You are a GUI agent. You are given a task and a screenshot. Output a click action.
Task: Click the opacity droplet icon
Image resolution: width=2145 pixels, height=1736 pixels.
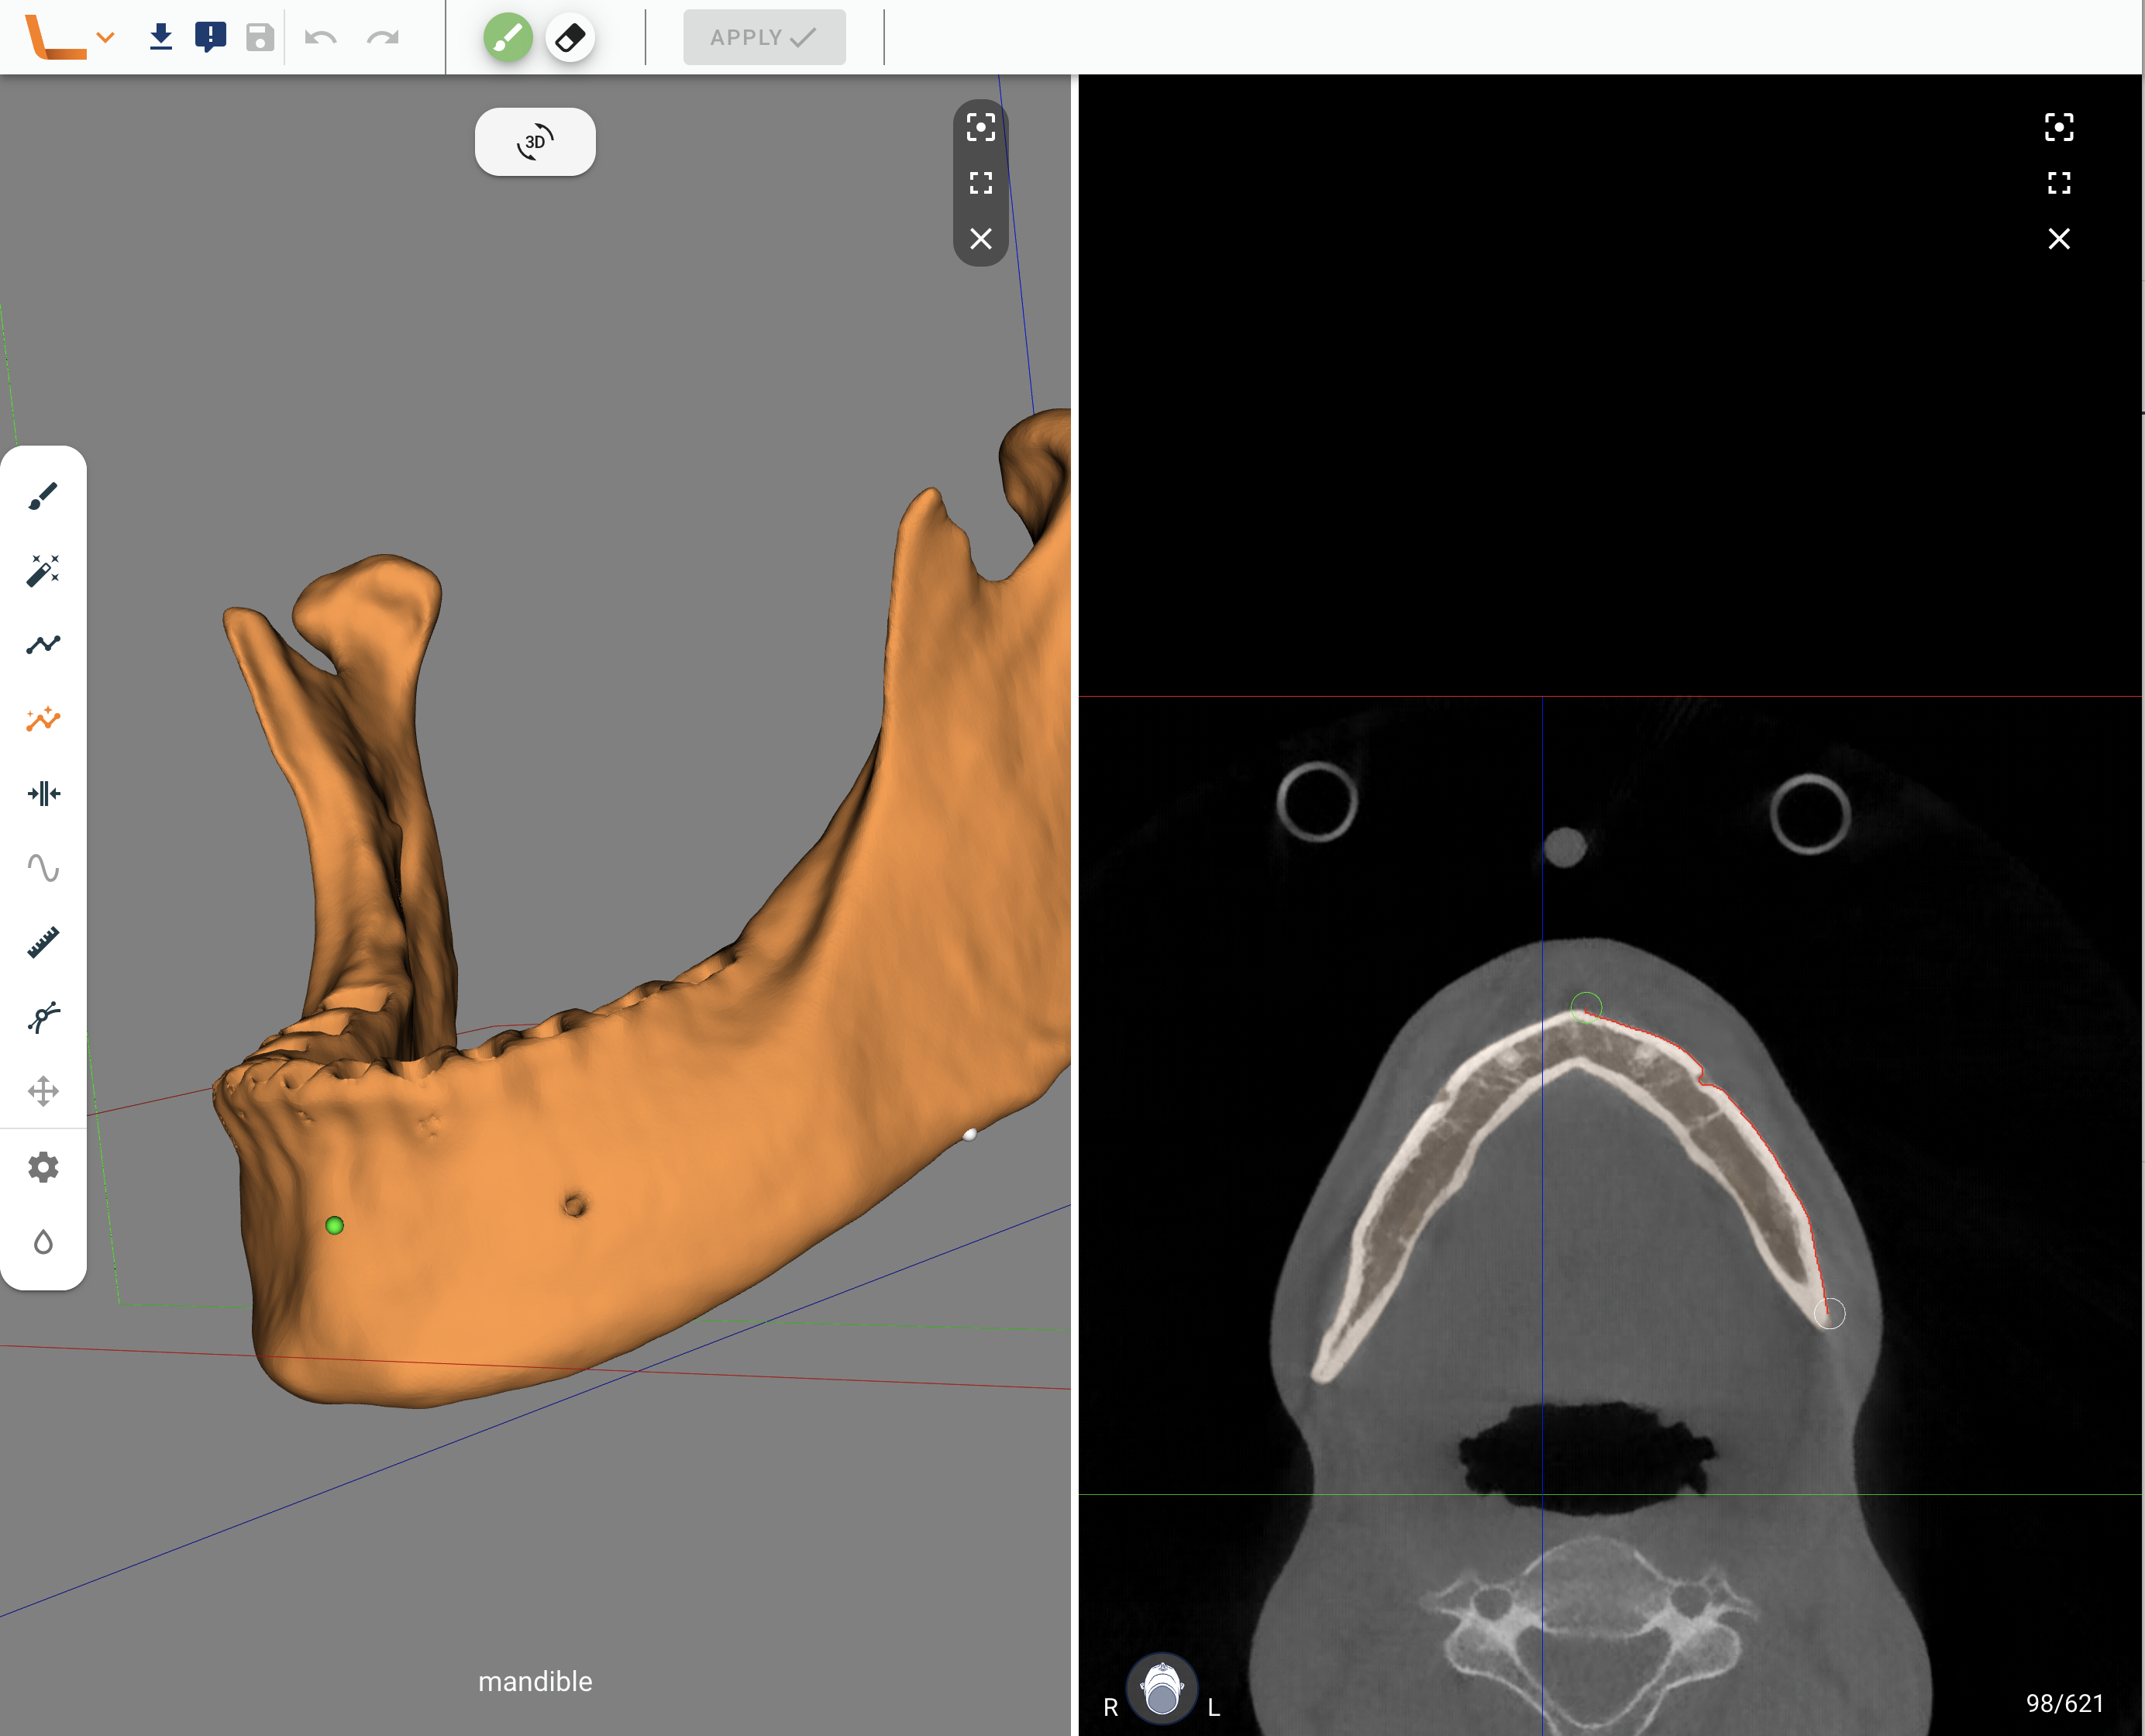pyautogui.click(x=43, y=1242)
